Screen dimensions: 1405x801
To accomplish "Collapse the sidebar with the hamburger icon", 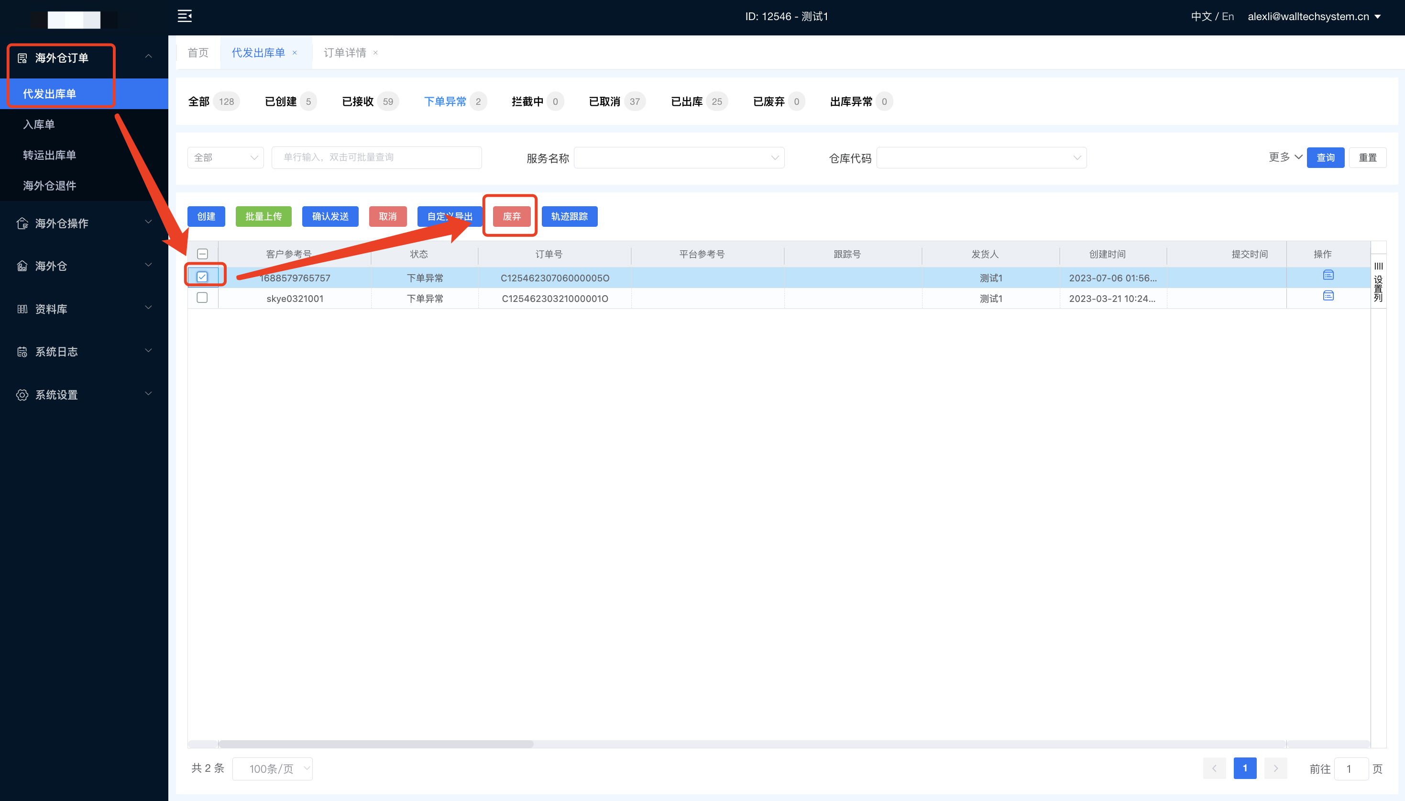I will [x=185, y=16].
